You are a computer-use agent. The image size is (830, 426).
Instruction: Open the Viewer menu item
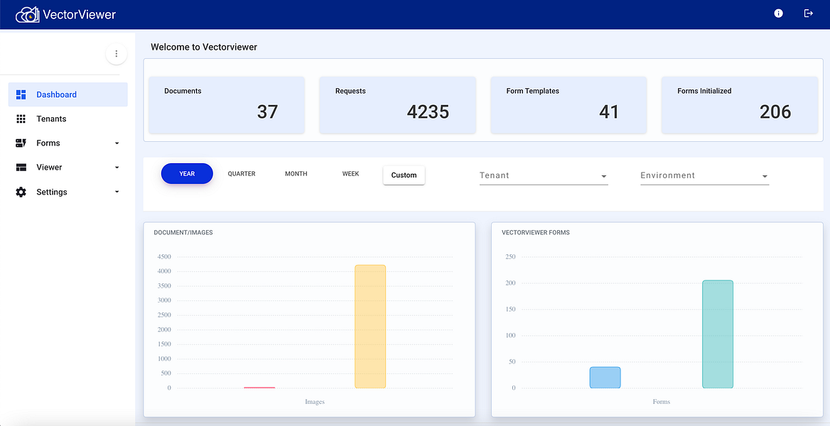click(x=68, y=168)
